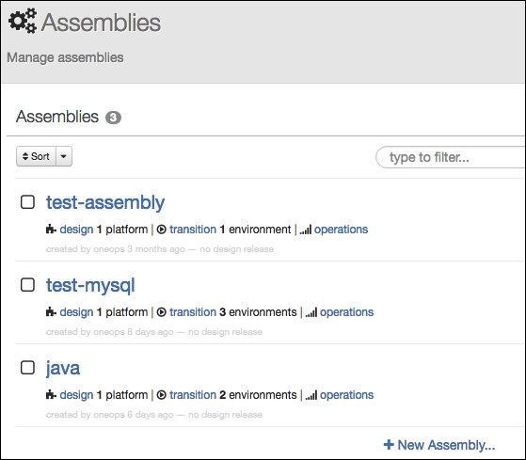Click the transition play icon for test-mysql
This screenshot has height=460, width=526.
161,312
